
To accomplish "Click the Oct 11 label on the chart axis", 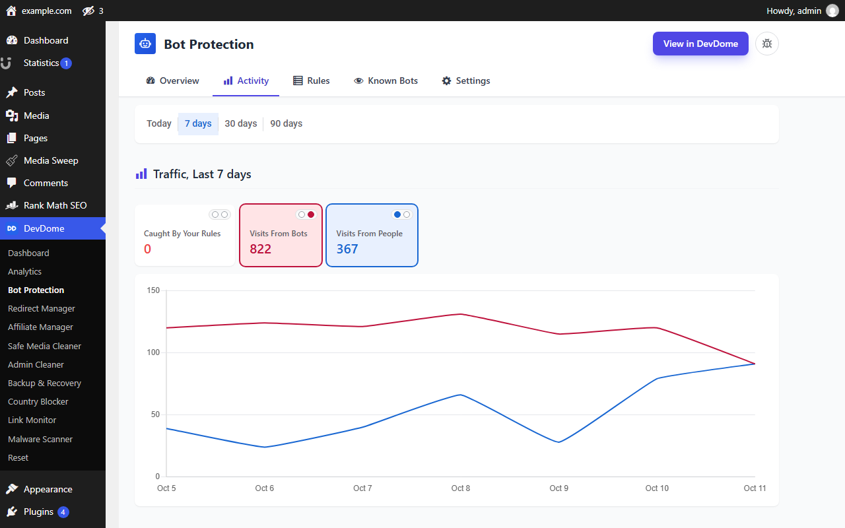I will pos(755,488).
